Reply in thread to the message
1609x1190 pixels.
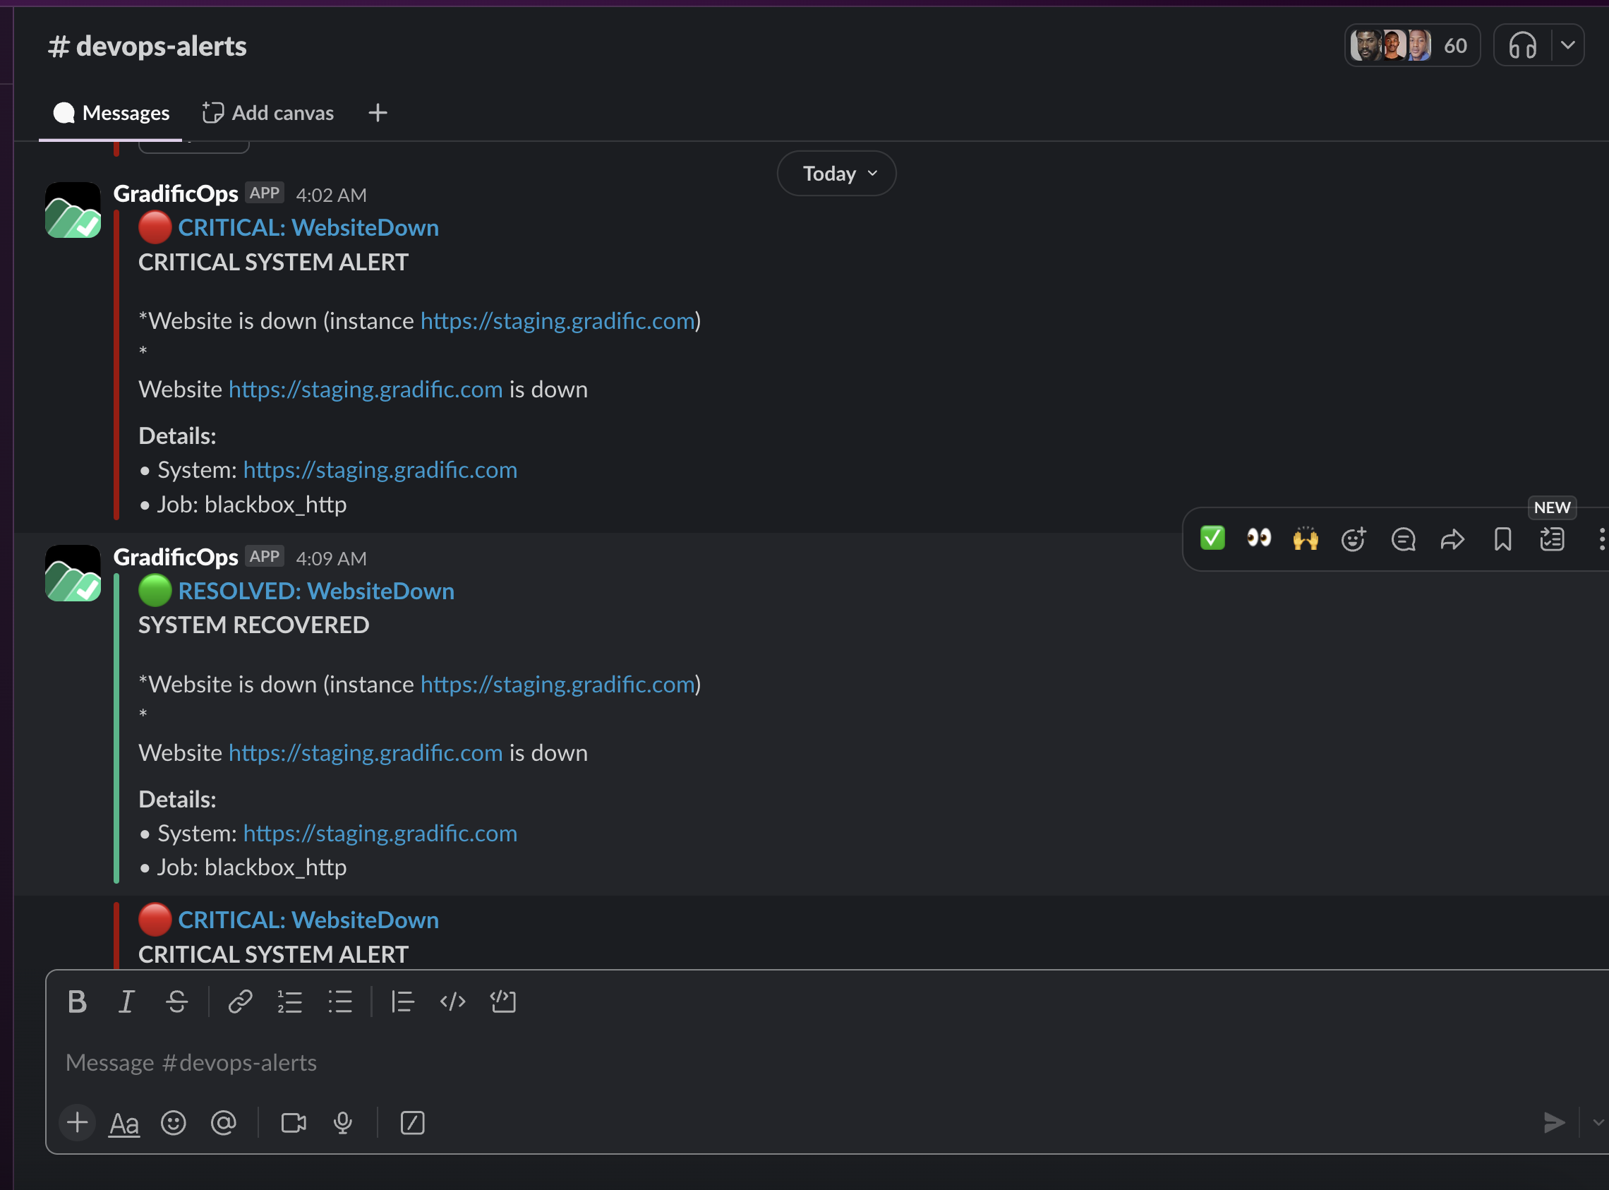(1403, 539)
